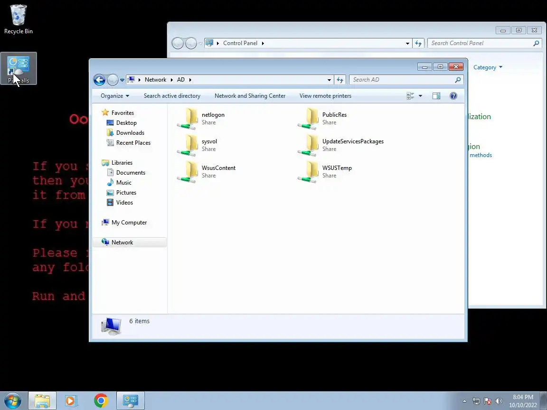This screenshot has height=410, width=547.
Task: Select Favorites in navigation pane
Action: pos(123,113)
